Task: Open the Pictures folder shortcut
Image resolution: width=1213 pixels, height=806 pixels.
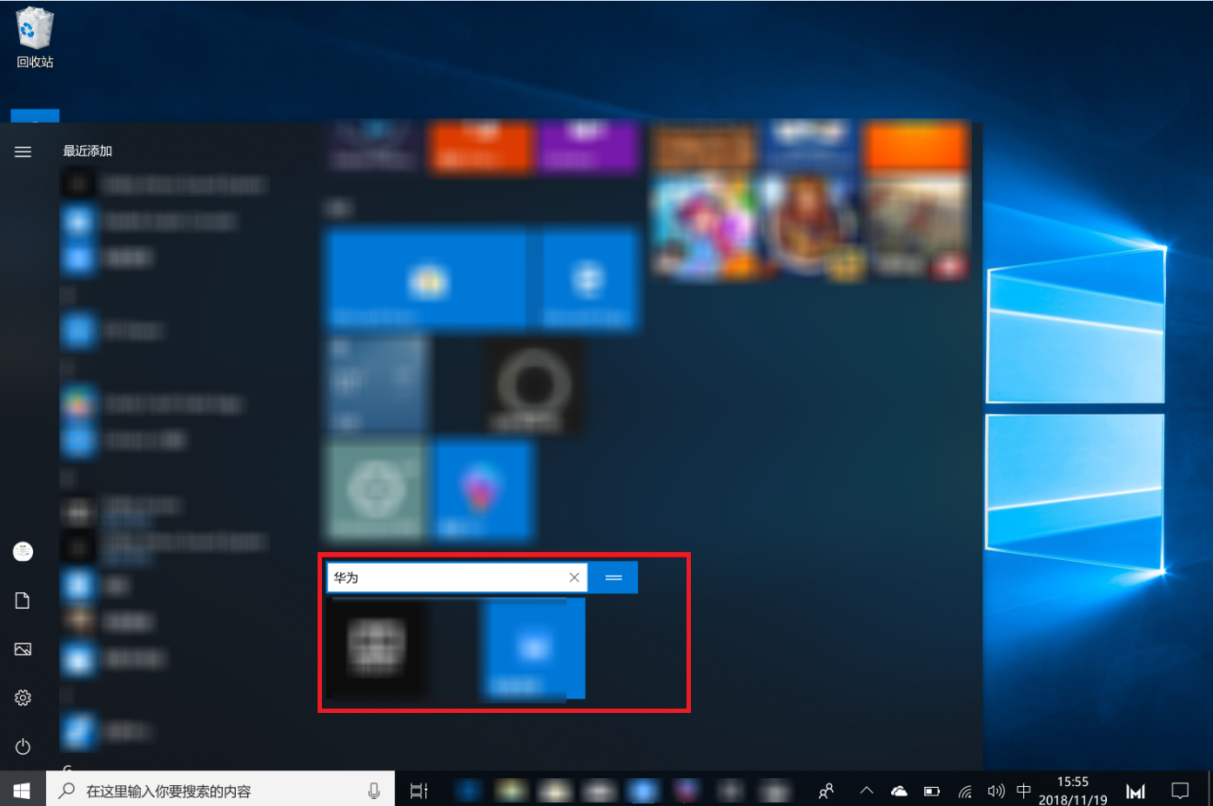Action: click(x=23, y=649)
